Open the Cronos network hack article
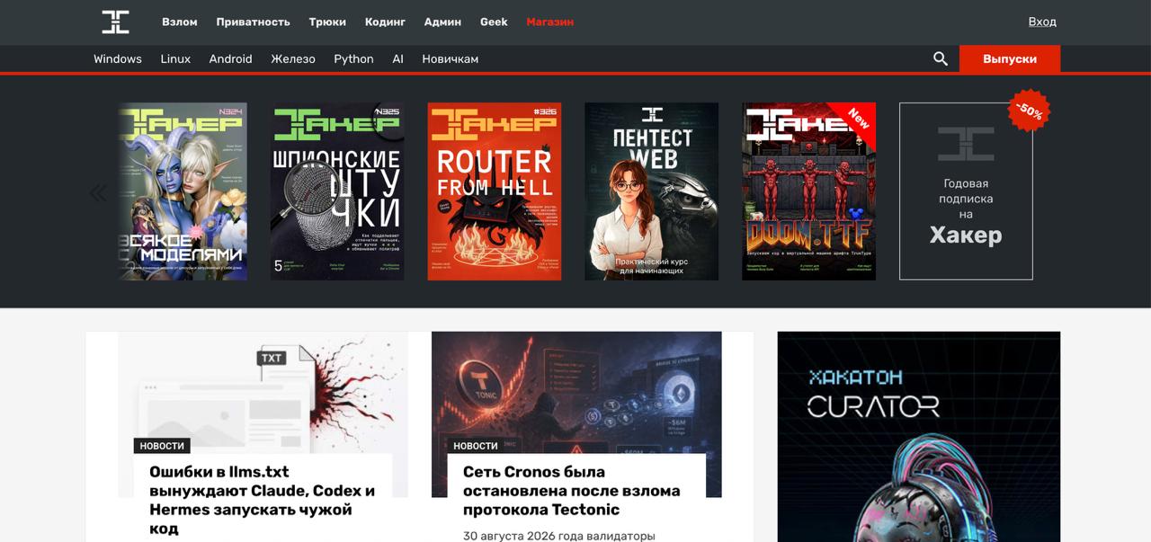This screenshot has width=1151, height=542. click(x=571, y=491)
